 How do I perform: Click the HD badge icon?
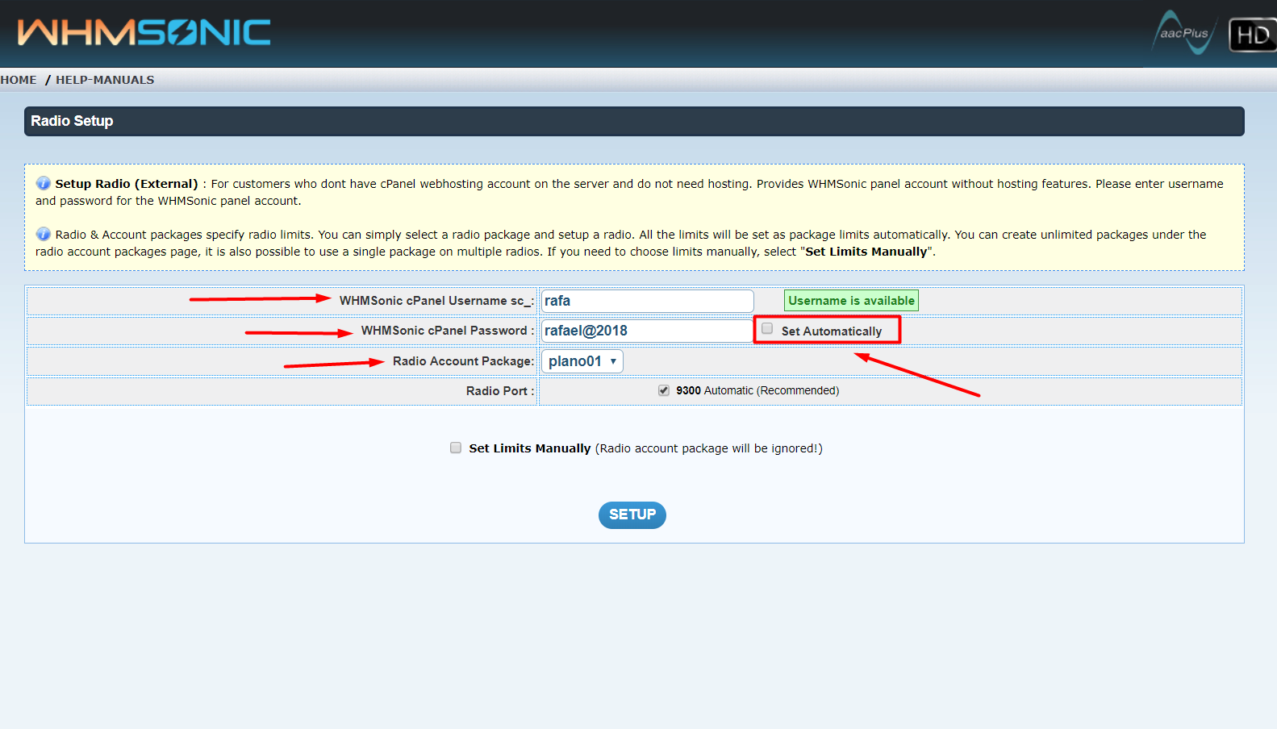1252,35
